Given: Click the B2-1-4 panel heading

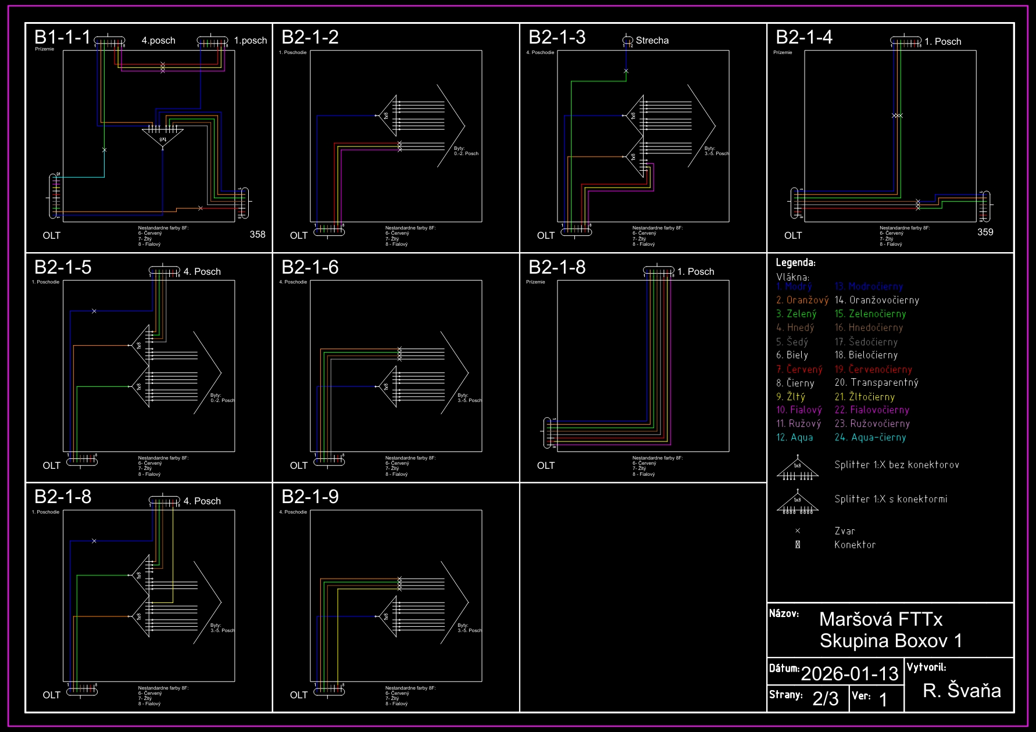Looking at the screenshot, I should (x=804, y=37).
